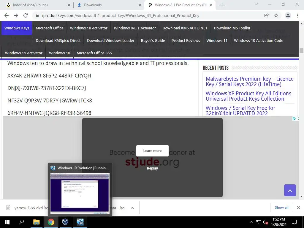This screenshot has width=304, height=228.
Task: Click Learn more button on ad
Action: click(x=152, y=151)
